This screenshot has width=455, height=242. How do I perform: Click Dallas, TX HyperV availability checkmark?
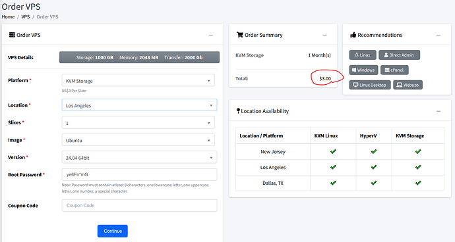pyautogui.click(x=374, y=183)
